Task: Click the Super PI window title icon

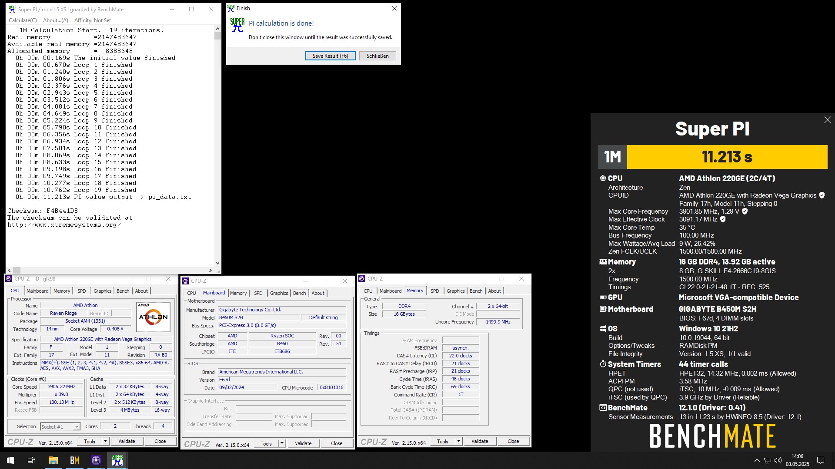Action: coord(12,9)
